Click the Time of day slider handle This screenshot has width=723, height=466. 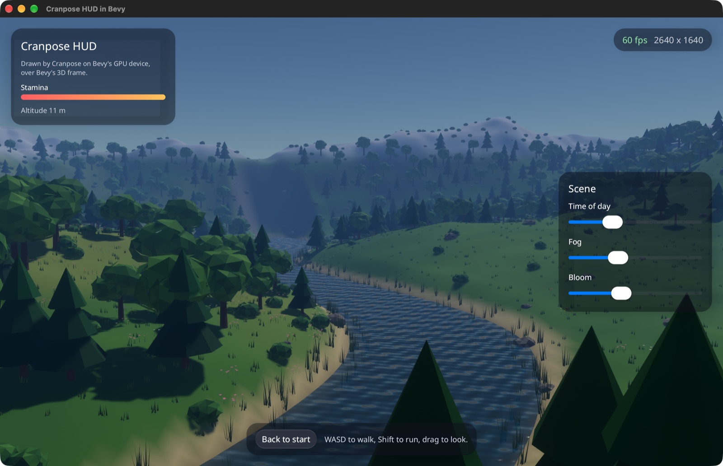(x=612, y=222)
